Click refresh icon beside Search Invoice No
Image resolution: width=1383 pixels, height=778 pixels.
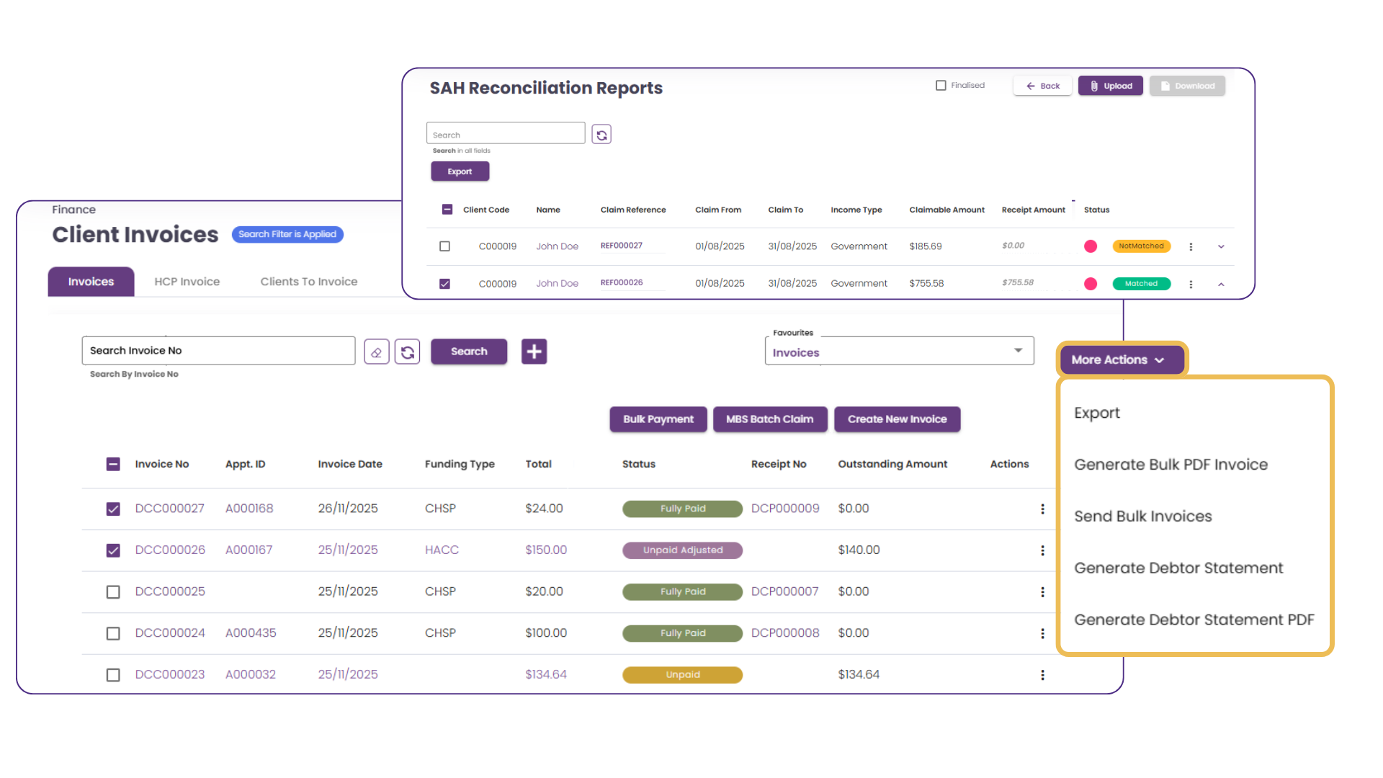click(x=408, y=352)
